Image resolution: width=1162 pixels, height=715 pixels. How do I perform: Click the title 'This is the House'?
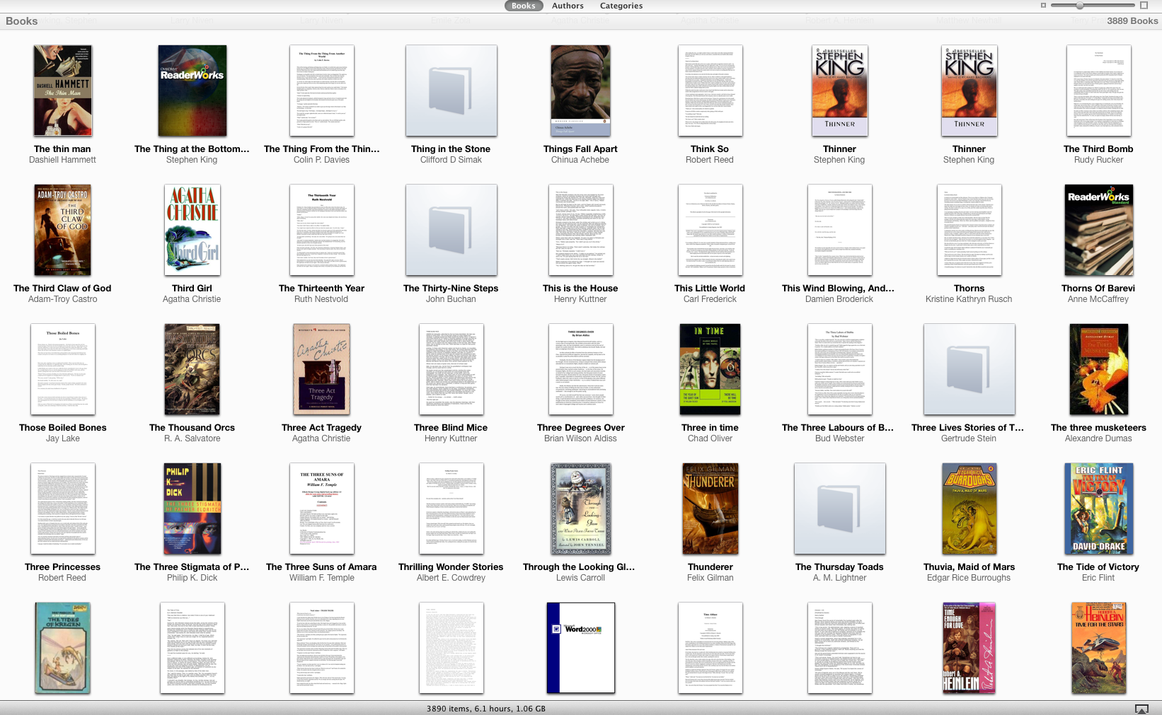580,289
